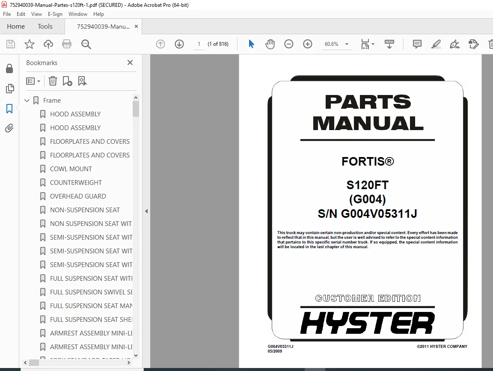Image resolution: width=493 pixels, height=371 pixels.
Task: Go to previous page arrow
Action: 160,44
